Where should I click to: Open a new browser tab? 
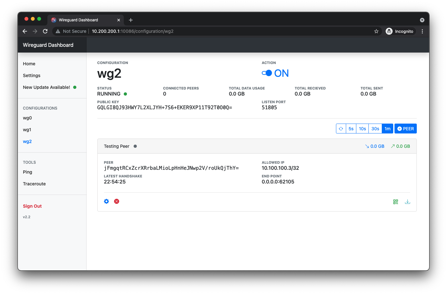(x=131, y=20)
